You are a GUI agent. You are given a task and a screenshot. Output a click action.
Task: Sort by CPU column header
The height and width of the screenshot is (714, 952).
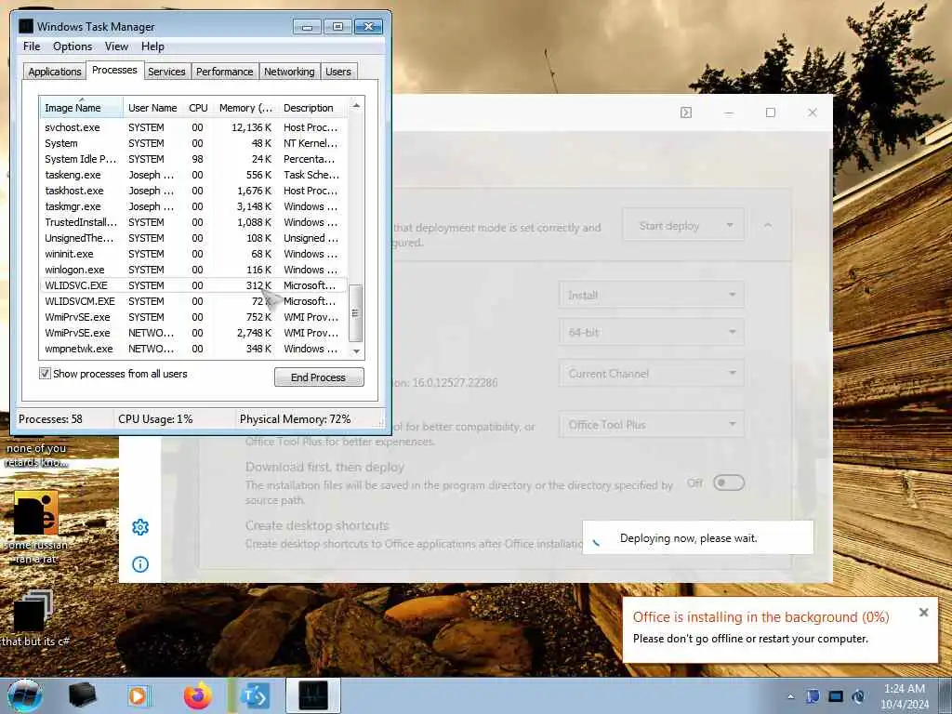coord(198,108)
